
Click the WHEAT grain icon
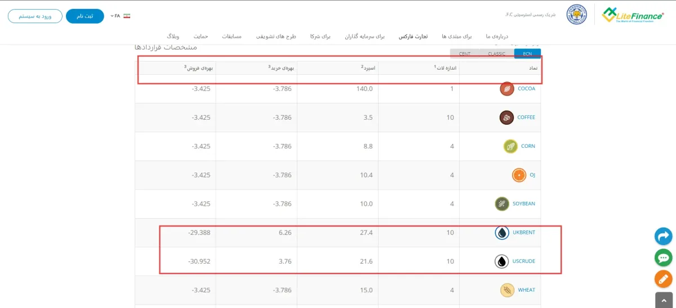[x=508, y=290]
